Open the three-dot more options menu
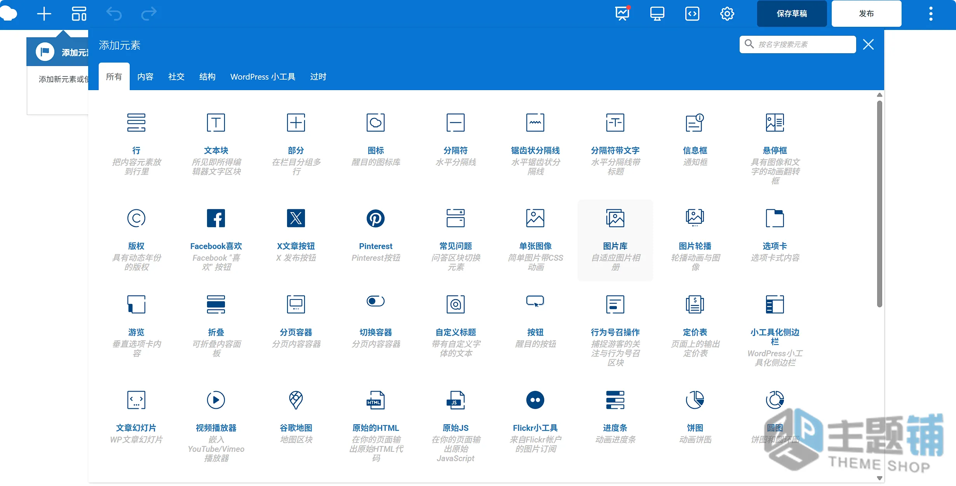956x486 pixels. pyautogui.click(x=931, y=14)
